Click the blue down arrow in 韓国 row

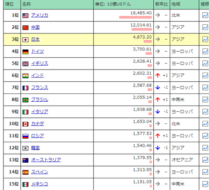tap(158, 148)
